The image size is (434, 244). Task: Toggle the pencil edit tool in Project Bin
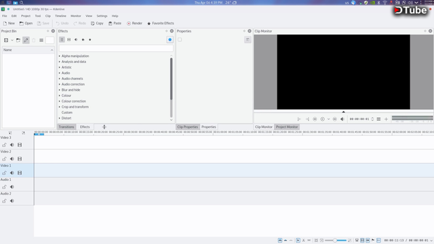pyautogui.click(x=26, y=40)
